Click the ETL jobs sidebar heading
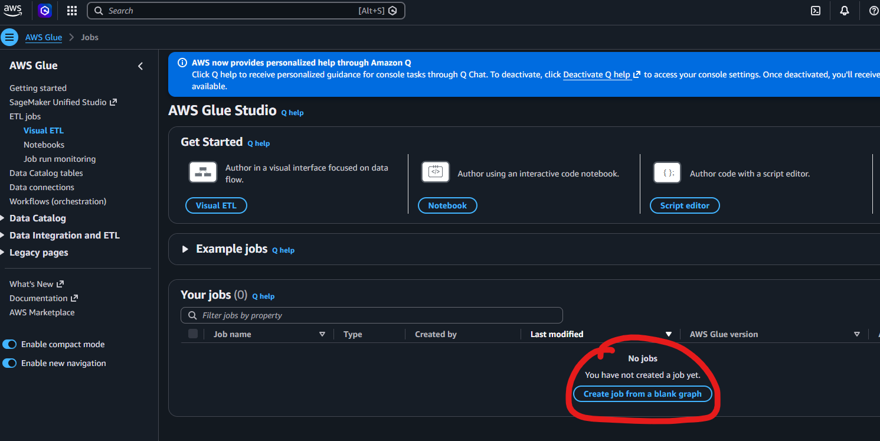Image resolution: width=880 pixels, height=441 pixels. (25, 116)
